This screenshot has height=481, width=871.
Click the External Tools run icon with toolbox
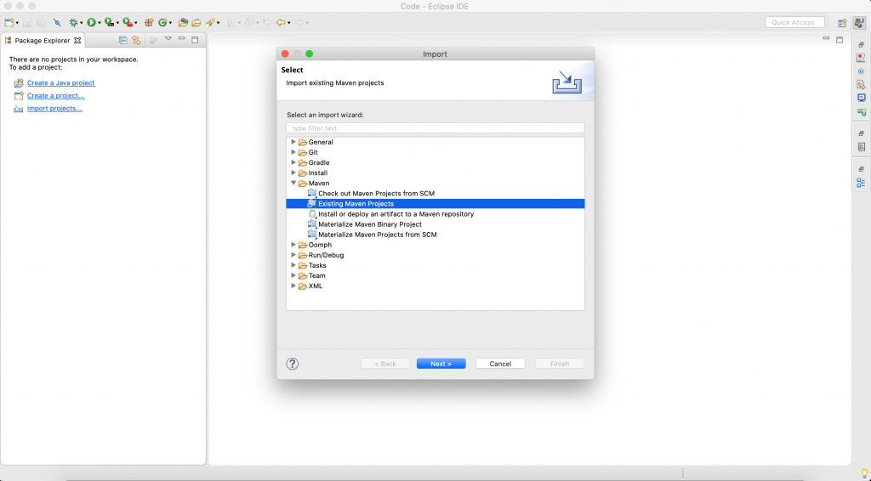coord(128,23)
